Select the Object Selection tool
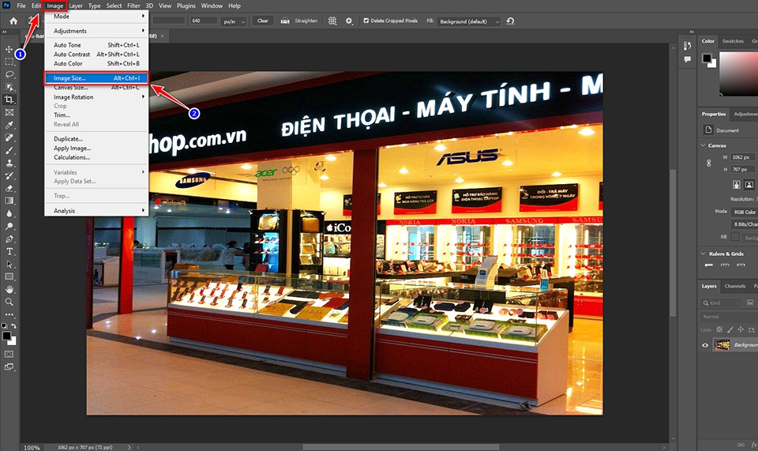The image size is (758, 451). (x=9, y=87)
